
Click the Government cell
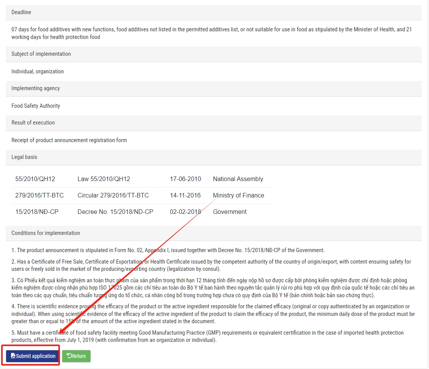[x=230, y=212]
